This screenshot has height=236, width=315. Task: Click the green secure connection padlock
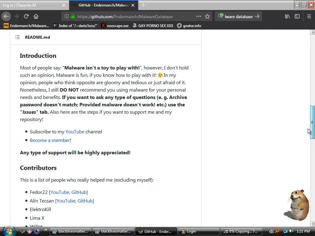[73, 17]
